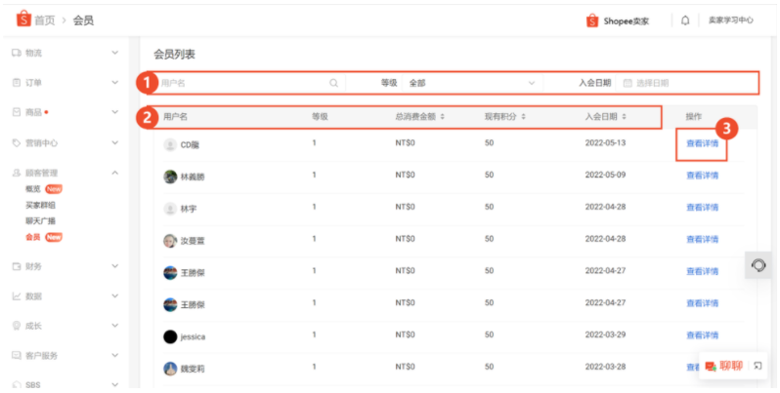Click the 会员列表 heading
Screen dimensions: 780x393
[x=174, y=55]
